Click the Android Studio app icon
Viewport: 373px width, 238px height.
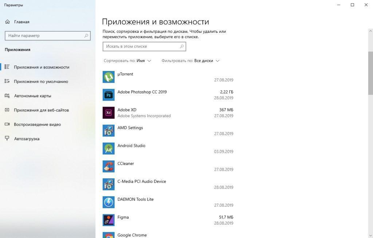109,148
